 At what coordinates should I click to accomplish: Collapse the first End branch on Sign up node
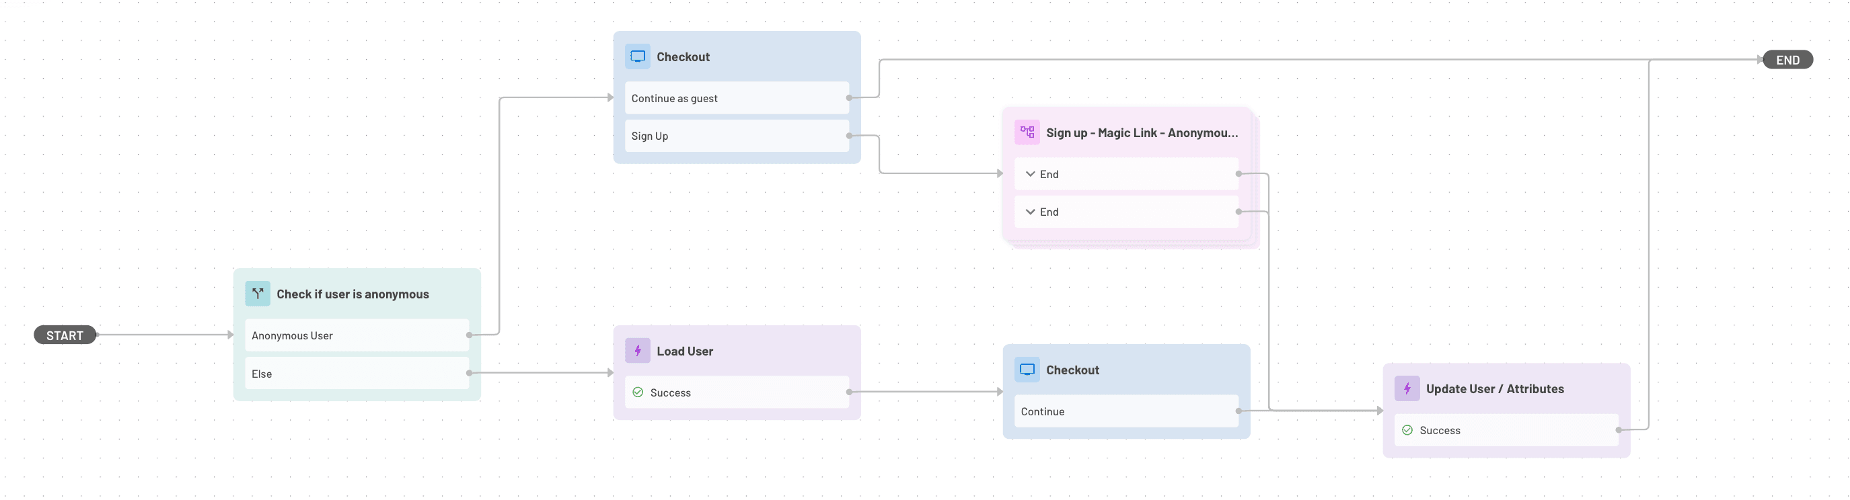(1030, 173)
